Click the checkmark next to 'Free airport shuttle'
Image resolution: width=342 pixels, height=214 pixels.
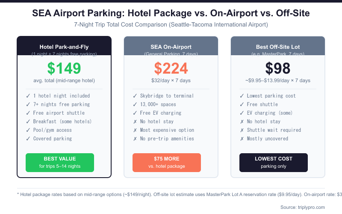pos(28,113)
